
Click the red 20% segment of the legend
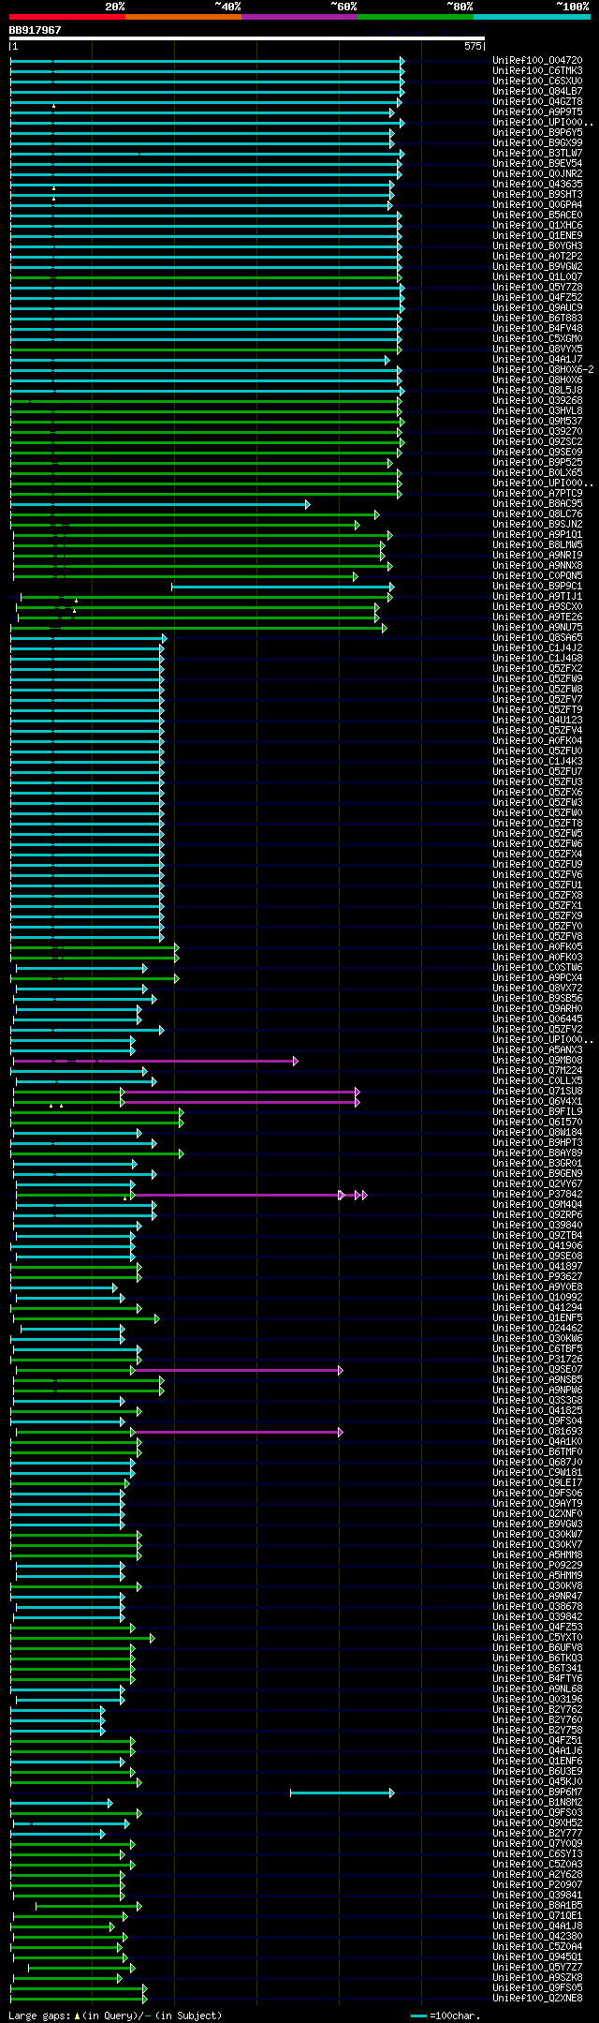pyautogui.click(x=67, y=17)
